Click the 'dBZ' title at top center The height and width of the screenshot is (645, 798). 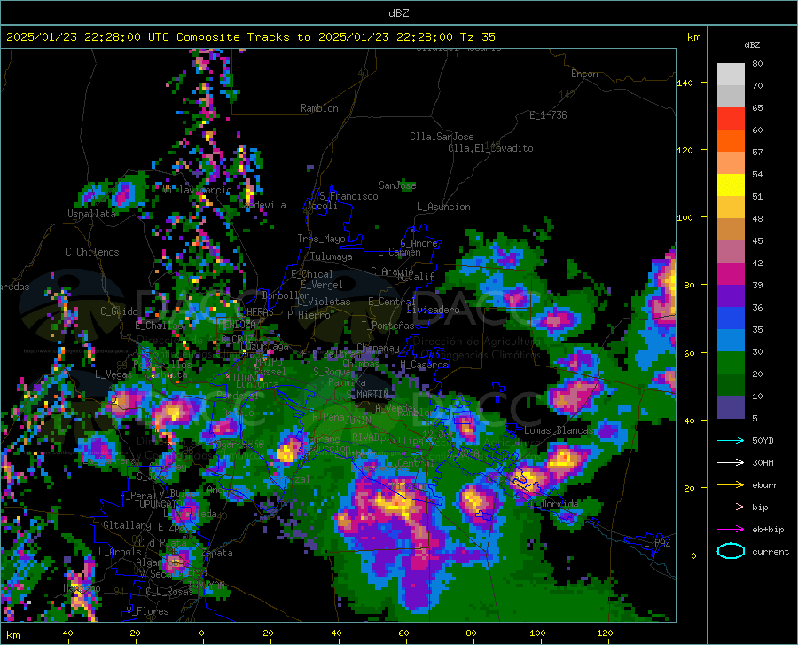point(398,13)
